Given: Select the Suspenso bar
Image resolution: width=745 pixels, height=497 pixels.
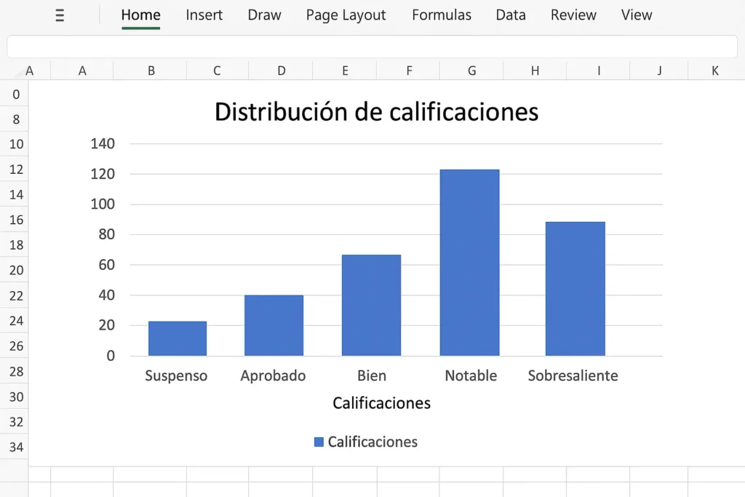Looking at the screenshot, I should click(177, 338).
